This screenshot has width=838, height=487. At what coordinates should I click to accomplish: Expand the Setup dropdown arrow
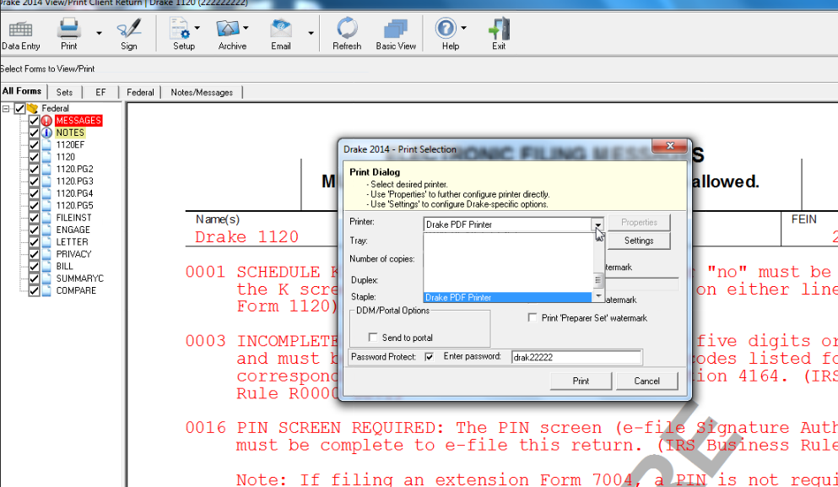pyautogui.click(x=197, y=28)
